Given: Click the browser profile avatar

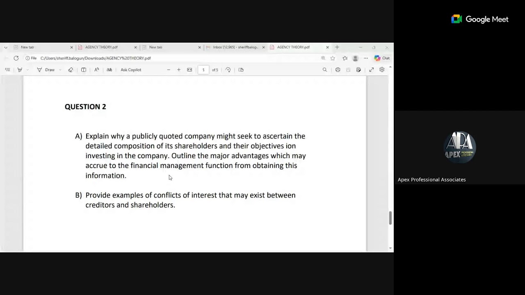Looking at the screenshot, I should coord(356,58).
